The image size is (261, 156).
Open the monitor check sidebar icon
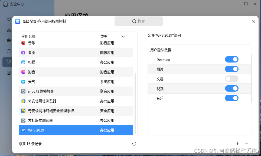pos(9,73)
